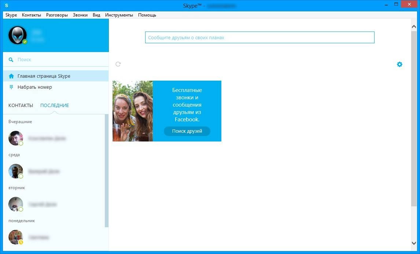Open the Вид menu
Screen dimensions: 420x254
96,15
